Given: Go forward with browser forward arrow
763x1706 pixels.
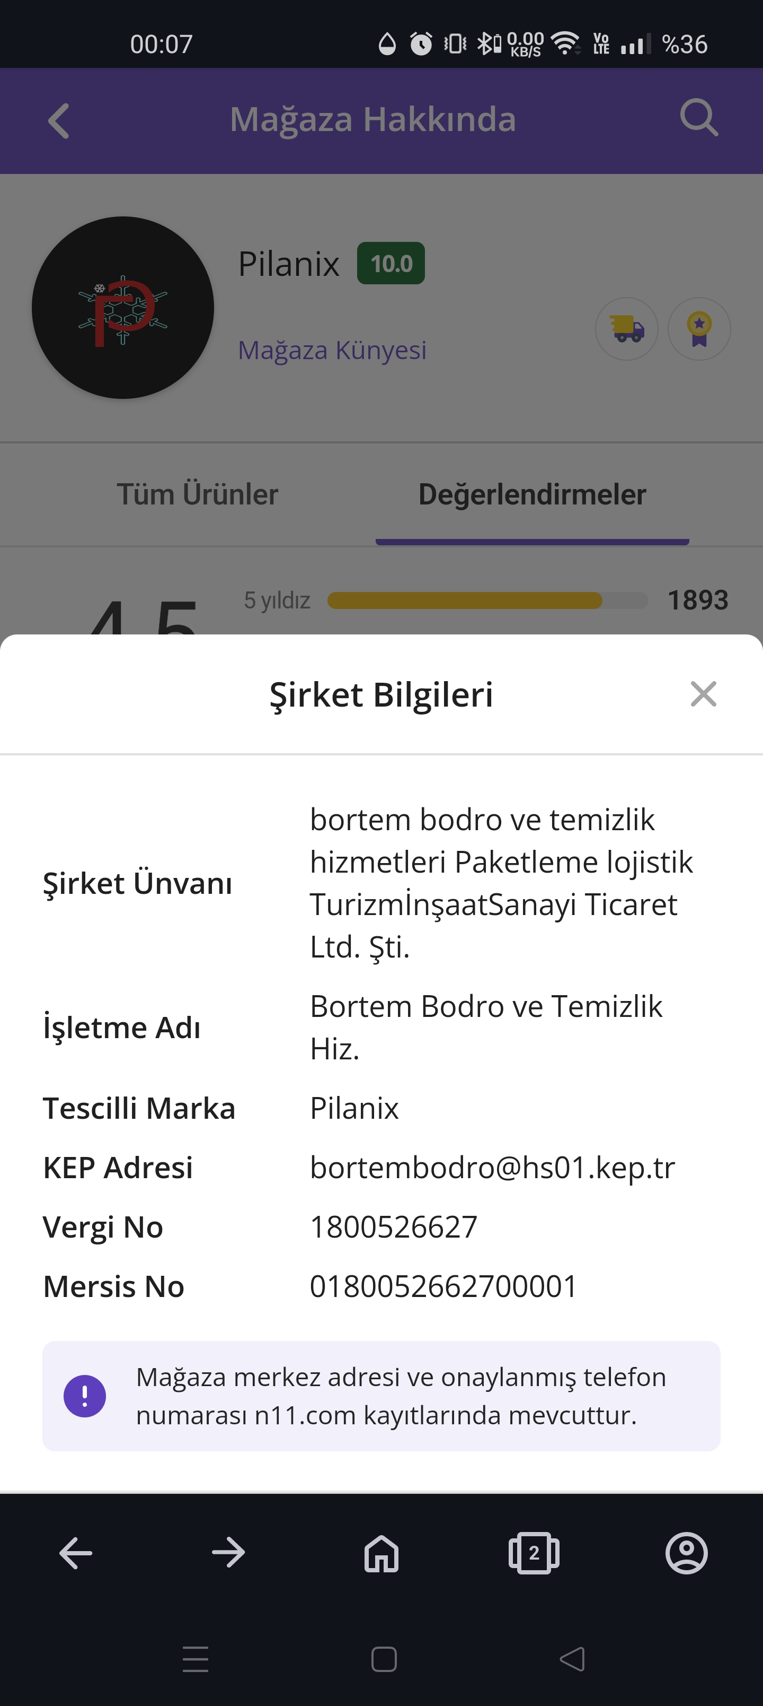Looking at the screenshot, I should (229, 1552).
